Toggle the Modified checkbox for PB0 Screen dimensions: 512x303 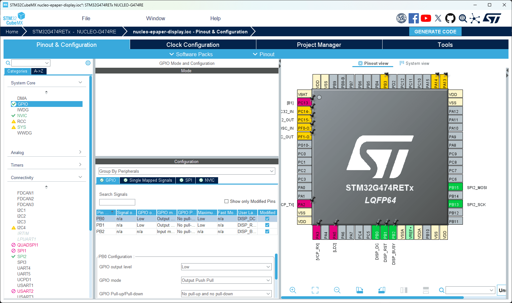pos(267,219)
